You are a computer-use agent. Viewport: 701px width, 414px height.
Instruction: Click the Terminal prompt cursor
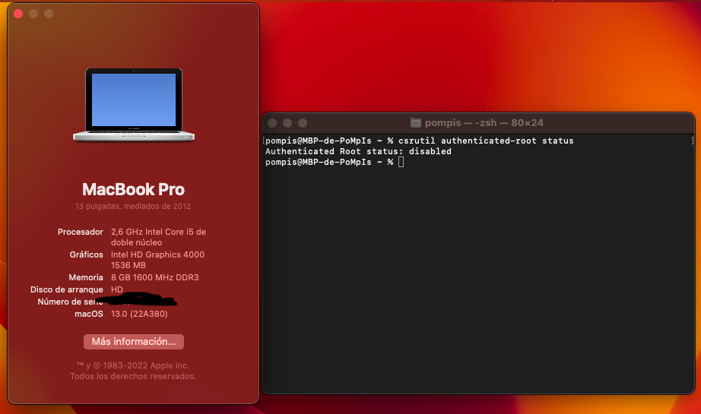pyautogui.click(x=401, y=162)
